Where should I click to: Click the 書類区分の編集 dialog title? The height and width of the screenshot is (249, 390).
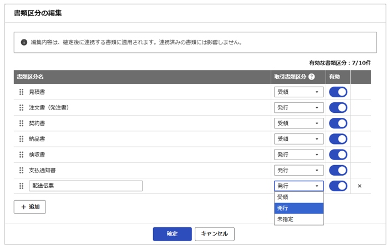(38, 13)
